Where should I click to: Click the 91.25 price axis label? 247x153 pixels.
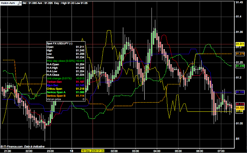tap(239, 63)
